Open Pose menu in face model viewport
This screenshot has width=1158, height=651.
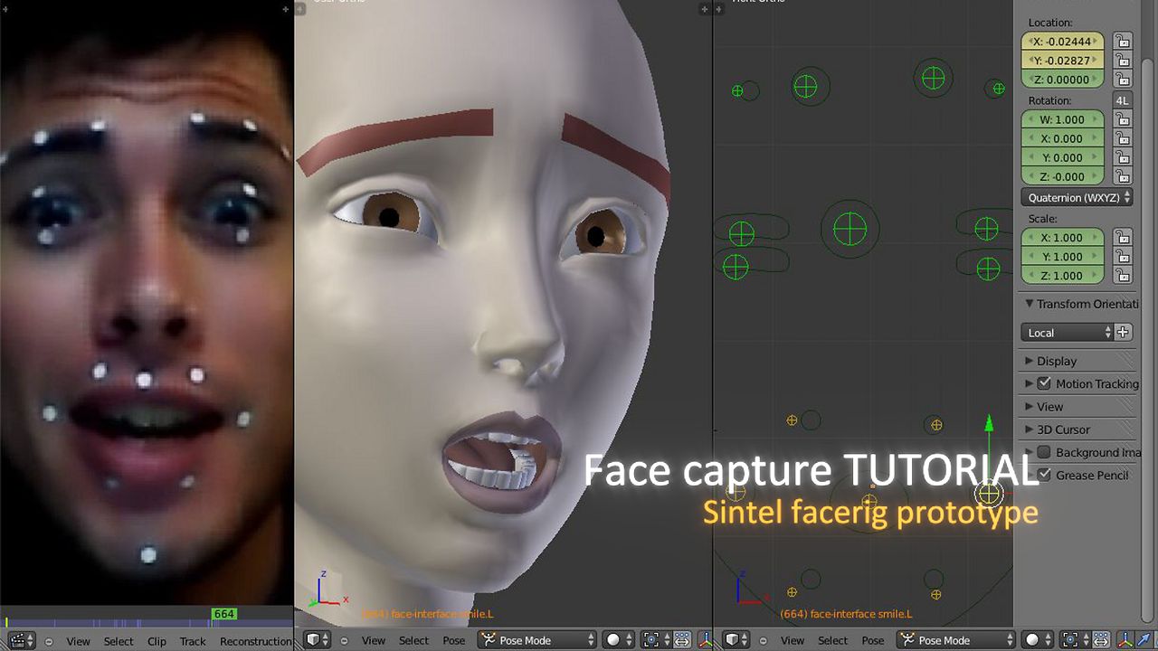pyautogui.click(x=454, y=641)
